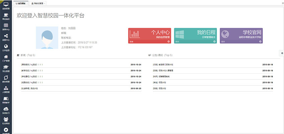Click the coffee cup icon in sidebar
The width and height of the screenshot is (284, 134).
pos(6,15)
